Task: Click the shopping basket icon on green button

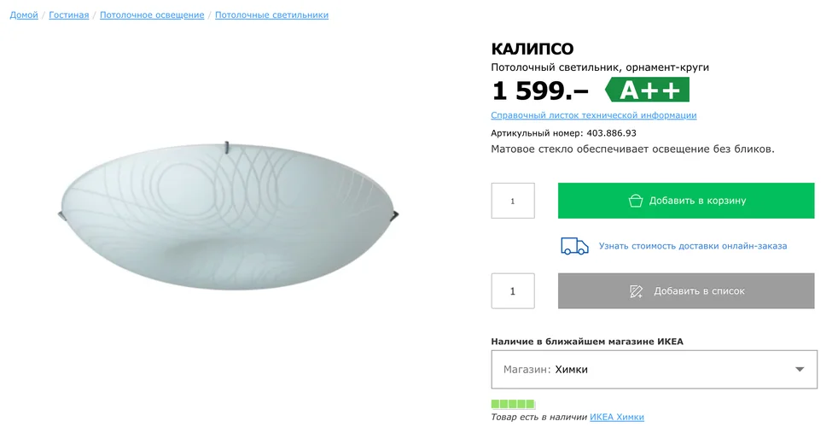Action: 635,201
